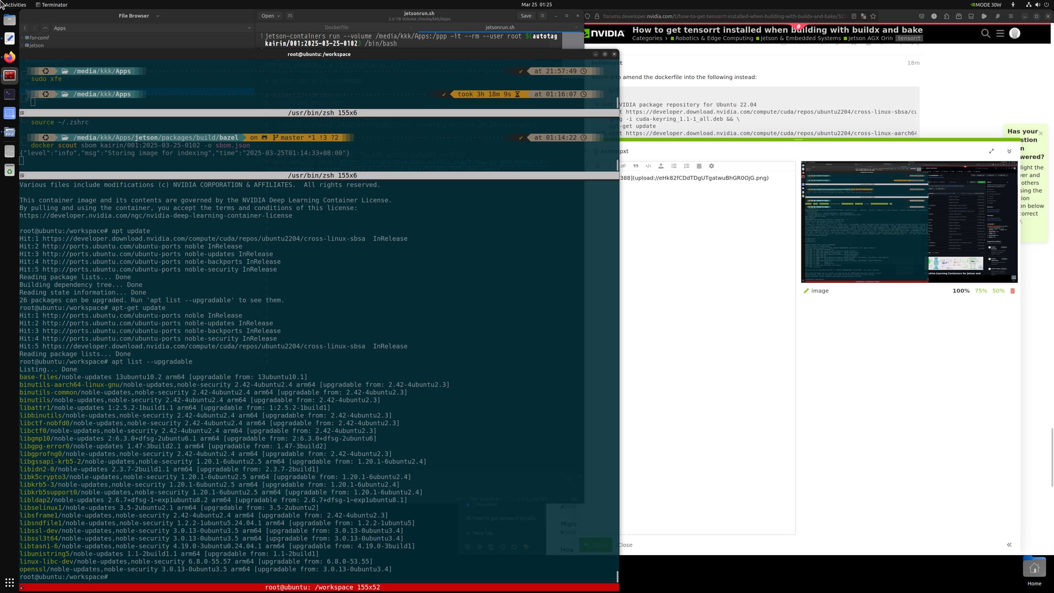Set image scale to 75%
Screen dimensions: 1054x593
(981, 291)
